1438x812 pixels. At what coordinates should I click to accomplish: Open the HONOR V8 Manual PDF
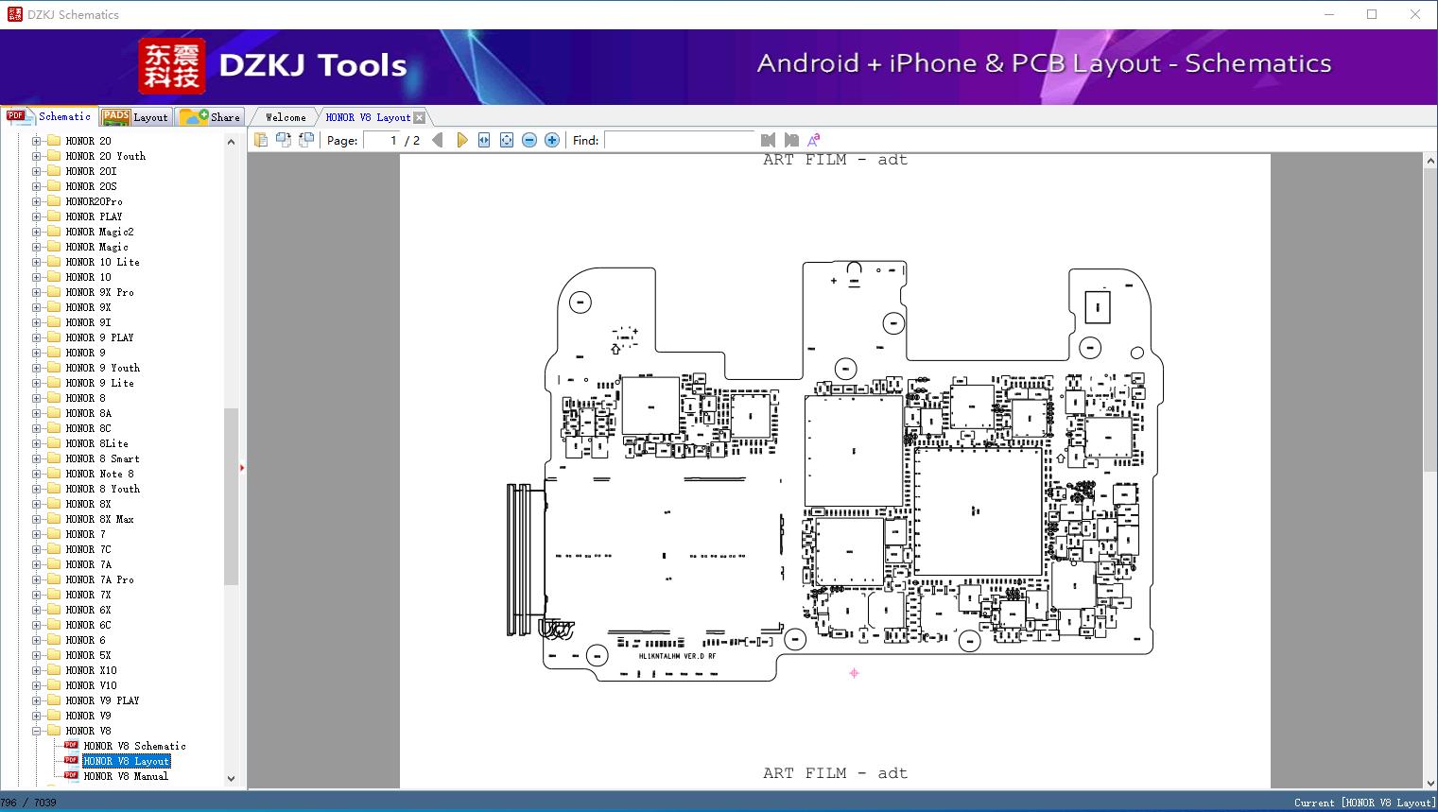click(126, 776)
